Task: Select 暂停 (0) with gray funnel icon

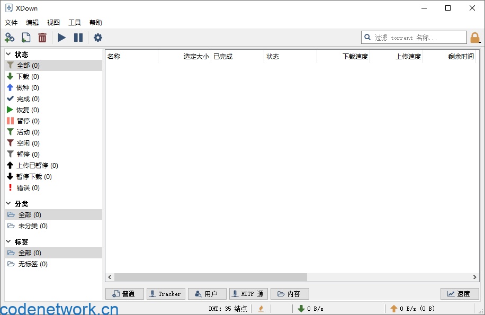Action: 54,155
